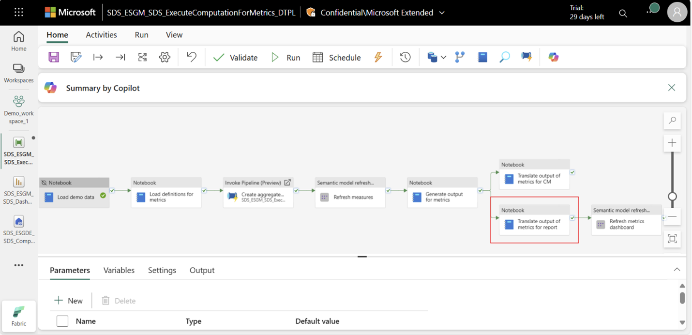Open Workspaces in left sidebar

pos(19,73)
